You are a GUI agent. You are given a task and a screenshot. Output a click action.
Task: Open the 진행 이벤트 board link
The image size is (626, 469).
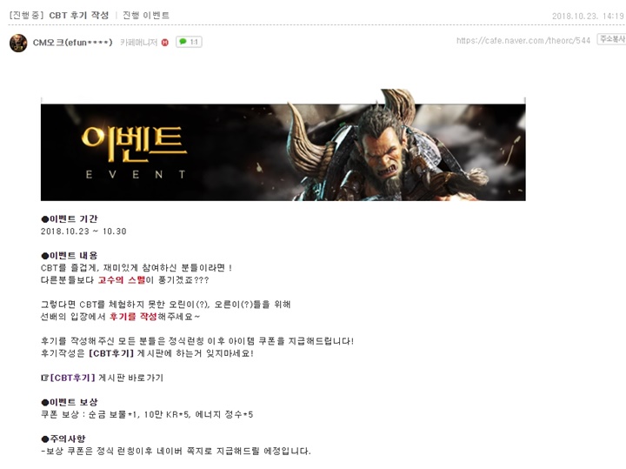[x=146, y=15]
